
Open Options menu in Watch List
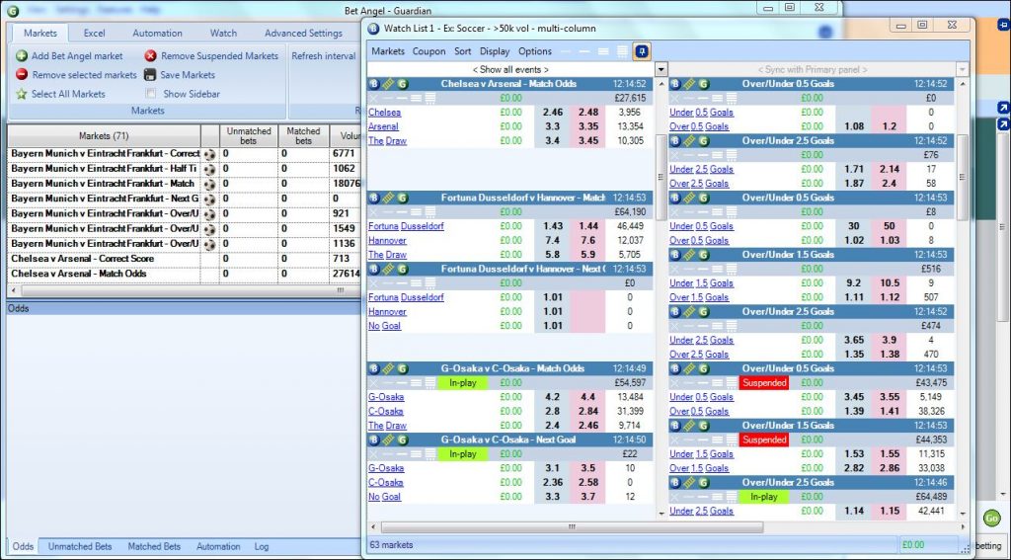[x=535, y=51]
